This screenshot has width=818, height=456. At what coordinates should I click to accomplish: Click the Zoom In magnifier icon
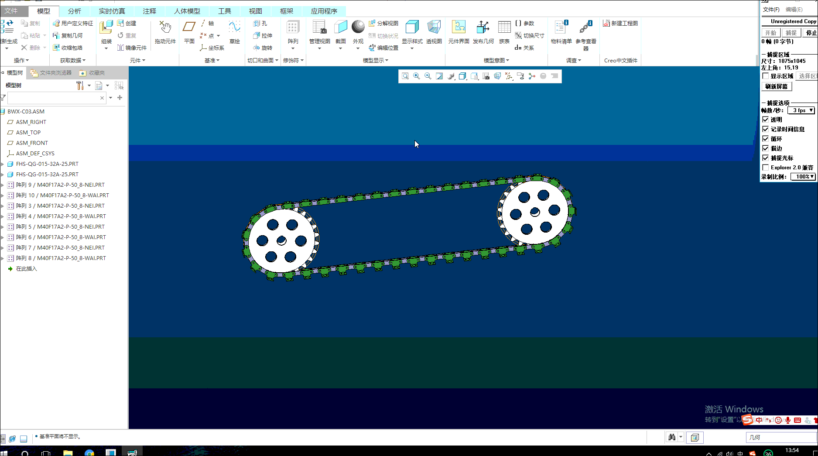pyautogui.click(x=417, y=76)
